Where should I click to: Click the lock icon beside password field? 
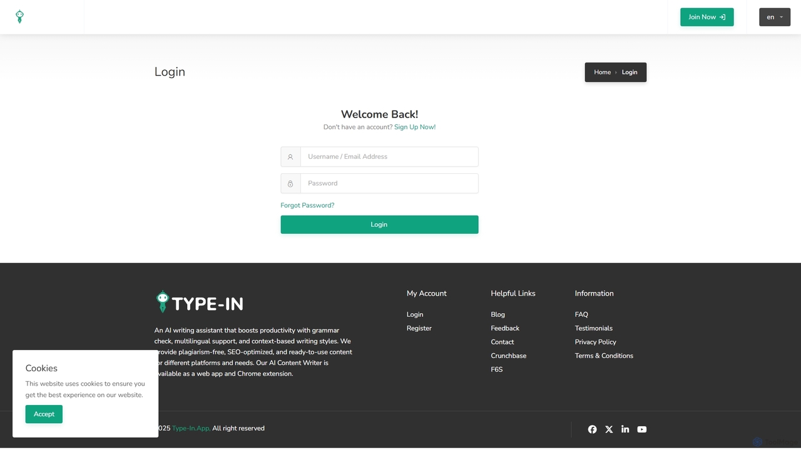290,183
